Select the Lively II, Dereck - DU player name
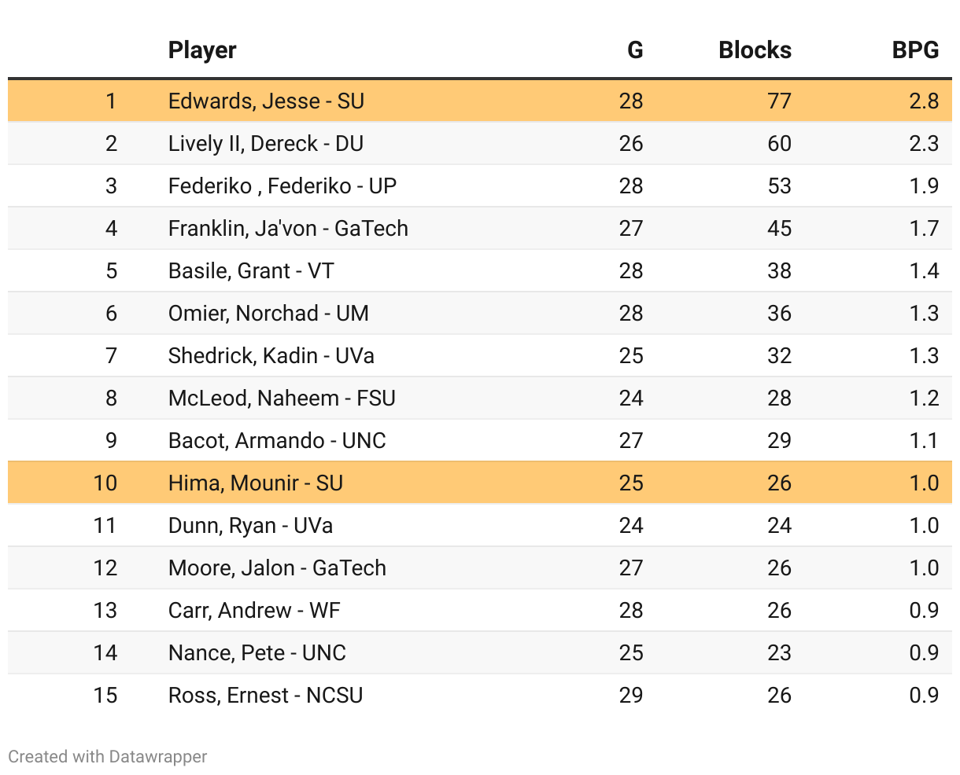The image size is (960, 775). click(266, 144)
